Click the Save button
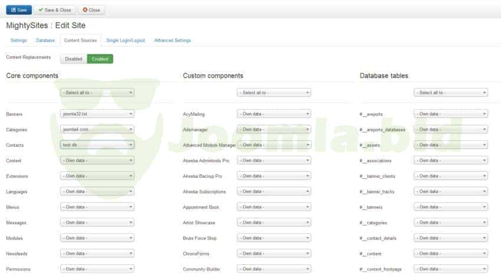 tap(19, 10)
